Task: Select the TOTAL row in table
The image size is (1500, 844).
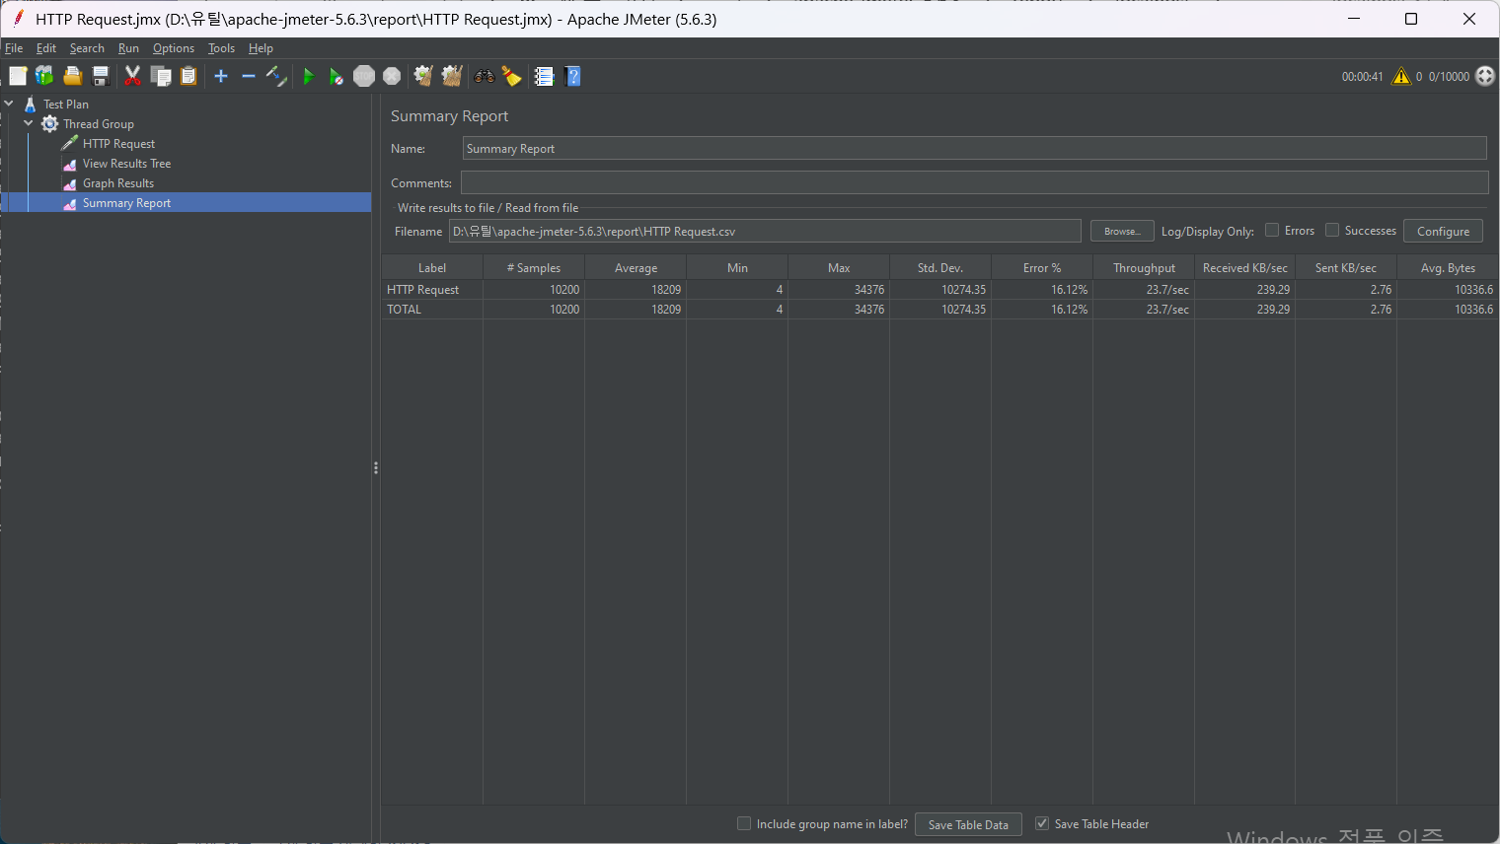Action: tap(940, 310)
